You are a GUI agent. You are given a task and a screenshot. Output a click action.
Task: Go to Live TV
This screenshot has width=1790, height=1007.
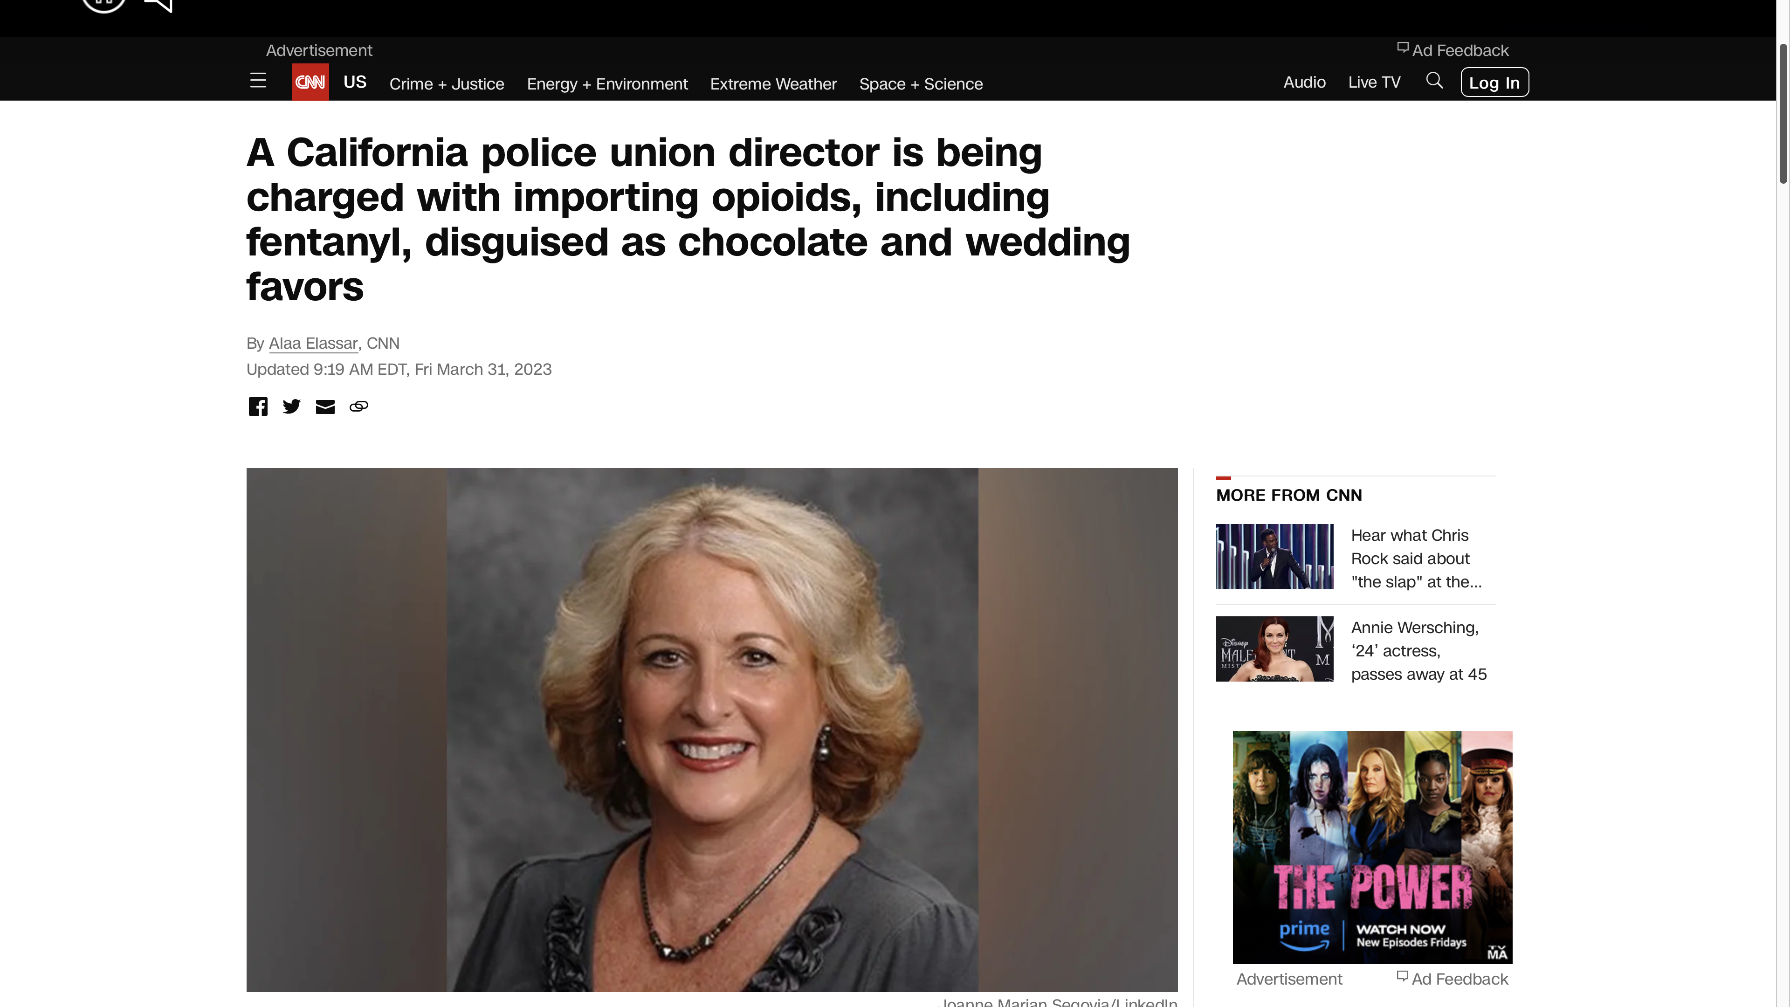click(1374, 82)
